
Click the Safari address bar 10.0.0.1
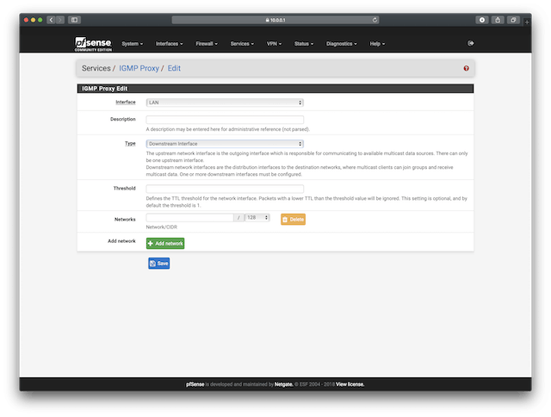coord(275,20)
